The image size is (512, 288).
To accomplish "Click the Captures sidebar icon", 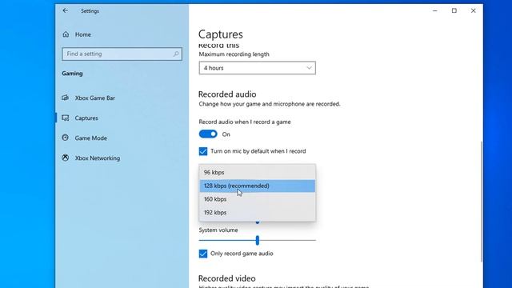I will pyautogui.click(x=66, y=118).
